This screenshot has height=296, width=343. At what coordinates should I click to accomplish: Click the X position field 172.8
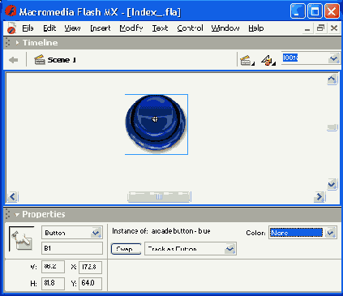point(90,267)
